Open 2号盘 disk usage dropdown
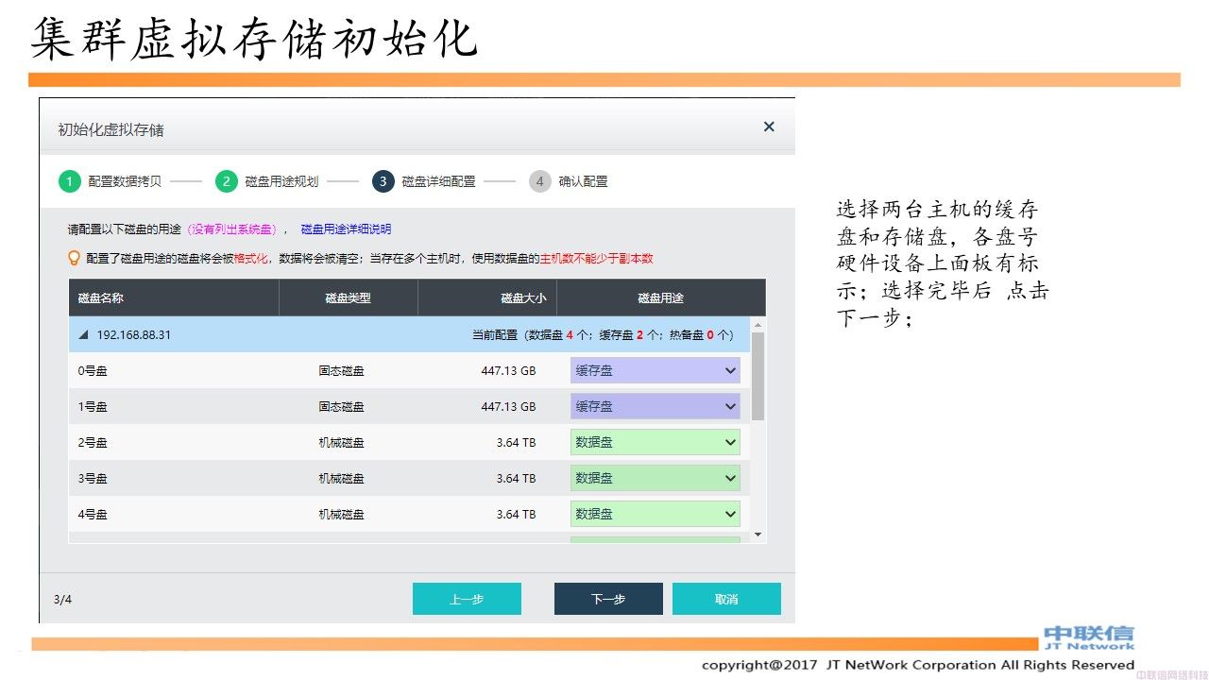 pyautogui.click(x=656, y=442)
